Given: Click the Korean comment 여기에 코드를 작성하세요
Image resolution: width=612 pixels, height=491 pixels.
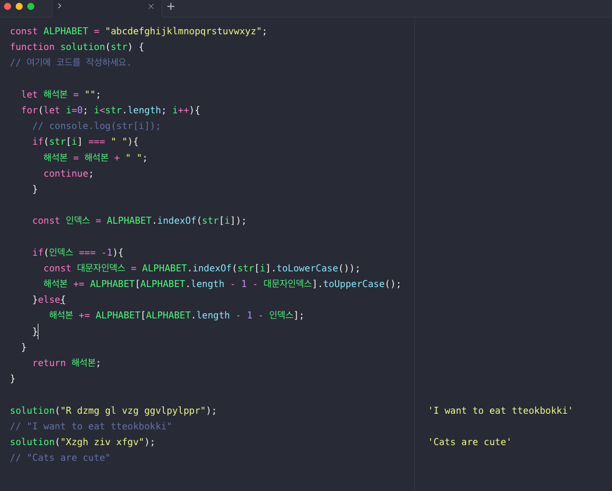Looking at the screenshot, I should coord(71,62).
